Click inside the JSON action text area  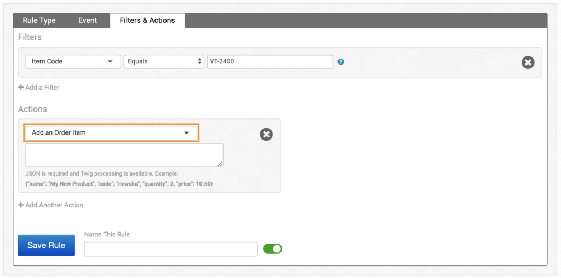pyautogui.click(x=124, y=155)
